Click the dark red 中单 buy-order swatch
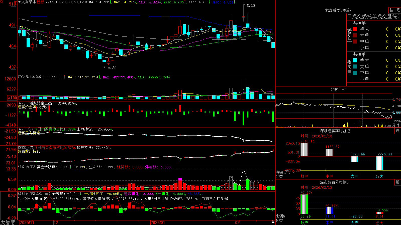Image resolution: width=401 pixels, height=225 pixels. 355,41
